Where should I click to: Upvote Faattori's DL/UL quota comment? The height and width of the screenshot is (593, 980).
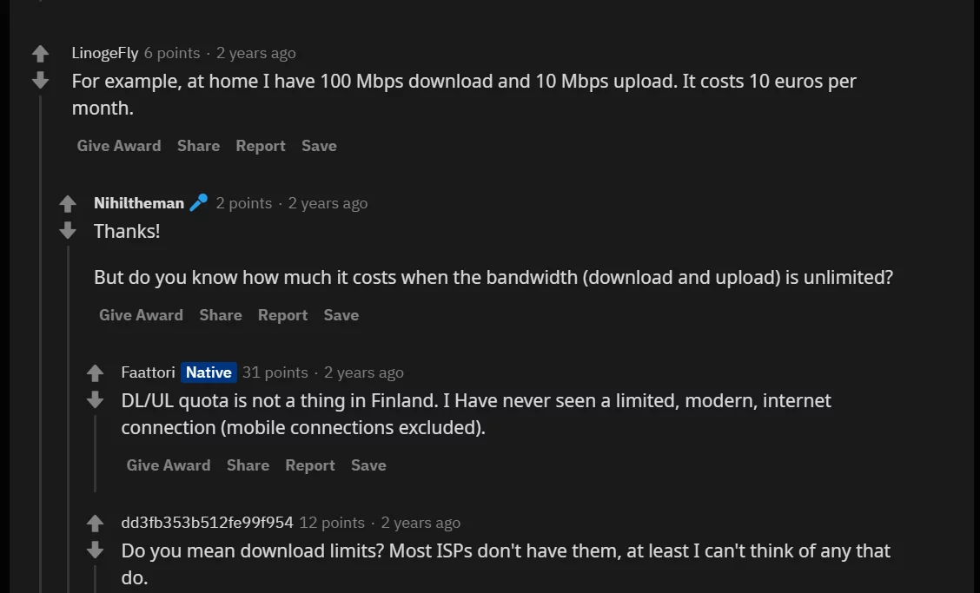coord(95,373)
